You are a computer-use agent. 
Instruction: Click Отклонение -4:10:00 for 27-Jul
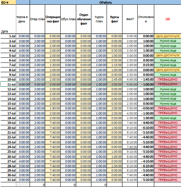point(146,161)
